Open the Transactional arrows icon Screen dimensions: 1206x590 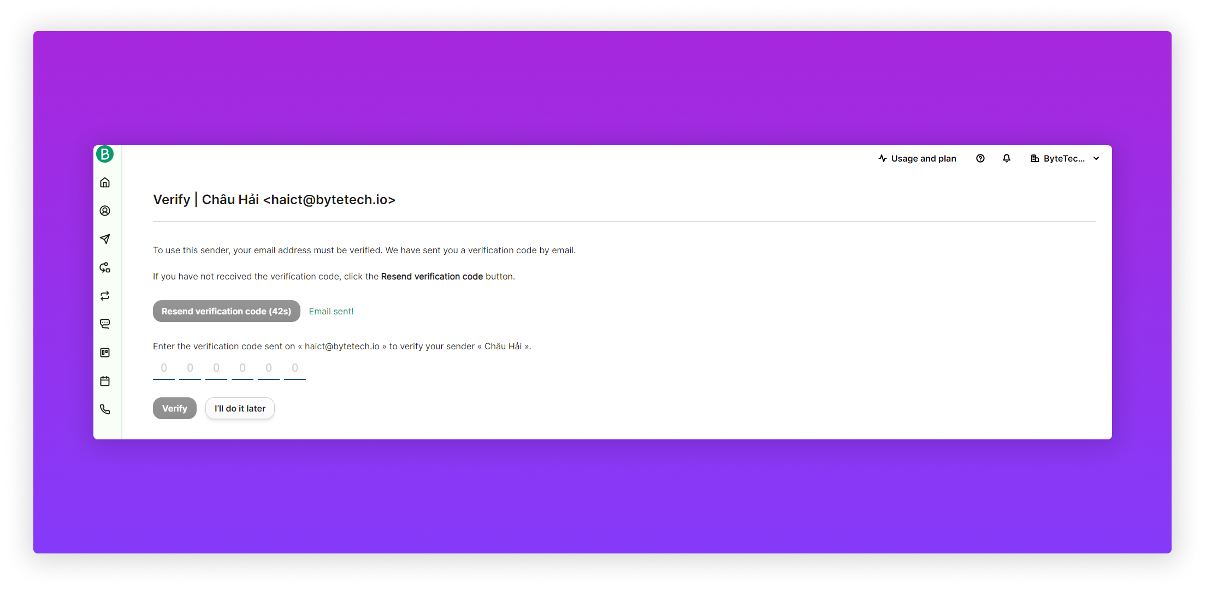point(105,296)
